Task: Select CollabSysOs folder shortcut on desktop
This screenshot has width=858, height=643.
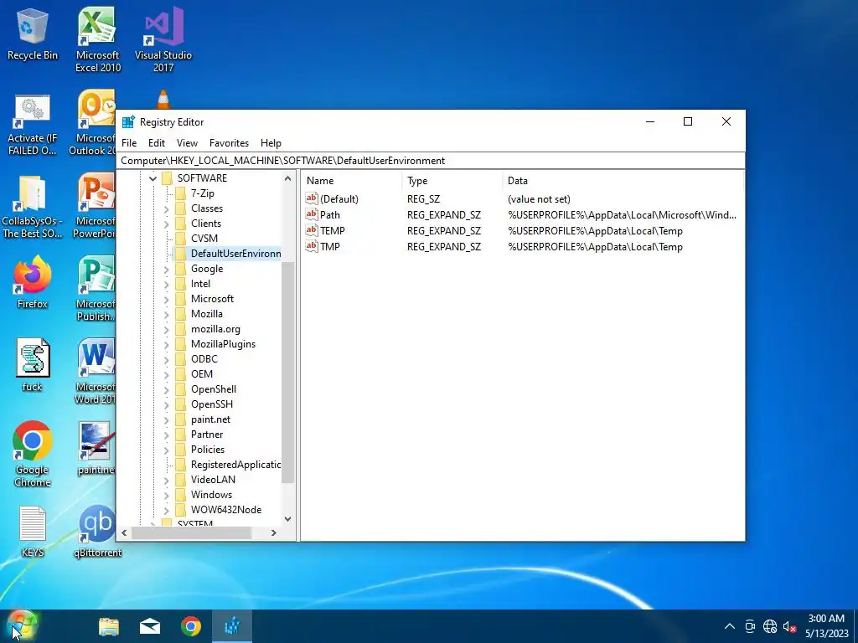Action: pyautogui.click(x=33, y=207)
